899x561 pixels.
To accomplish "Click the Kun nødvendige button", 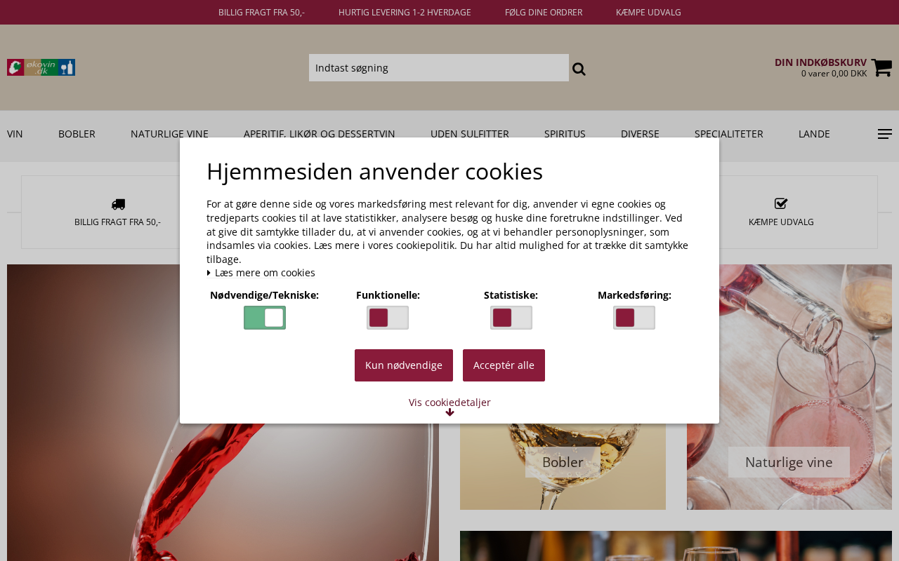I will (x=404, y=365).
